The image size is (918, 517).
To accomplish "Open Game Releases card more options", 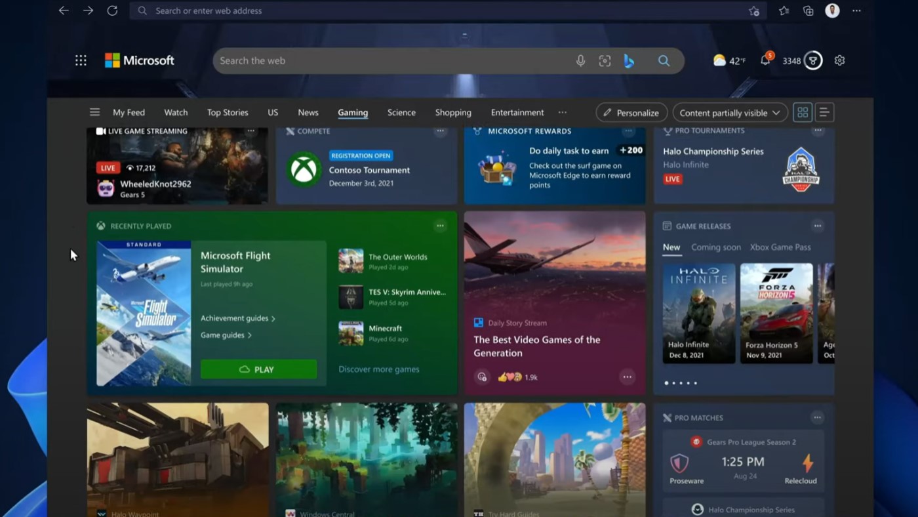I will click(818, 226).
